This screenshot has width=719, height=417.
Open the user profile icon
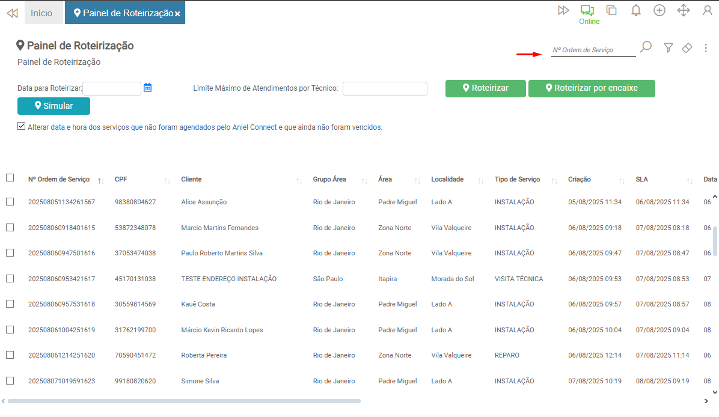click(x=708, y=10)
